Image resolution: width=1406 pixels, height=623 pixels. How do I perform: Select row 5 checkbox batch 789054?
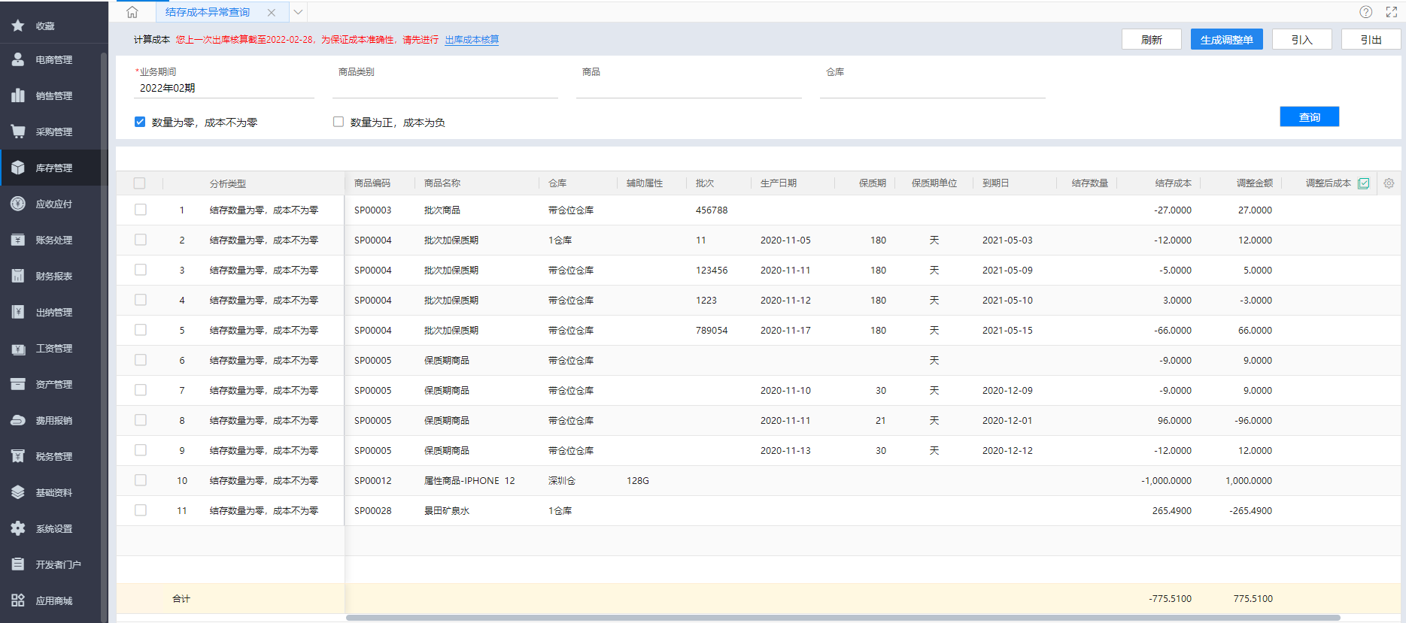[141, 330]
